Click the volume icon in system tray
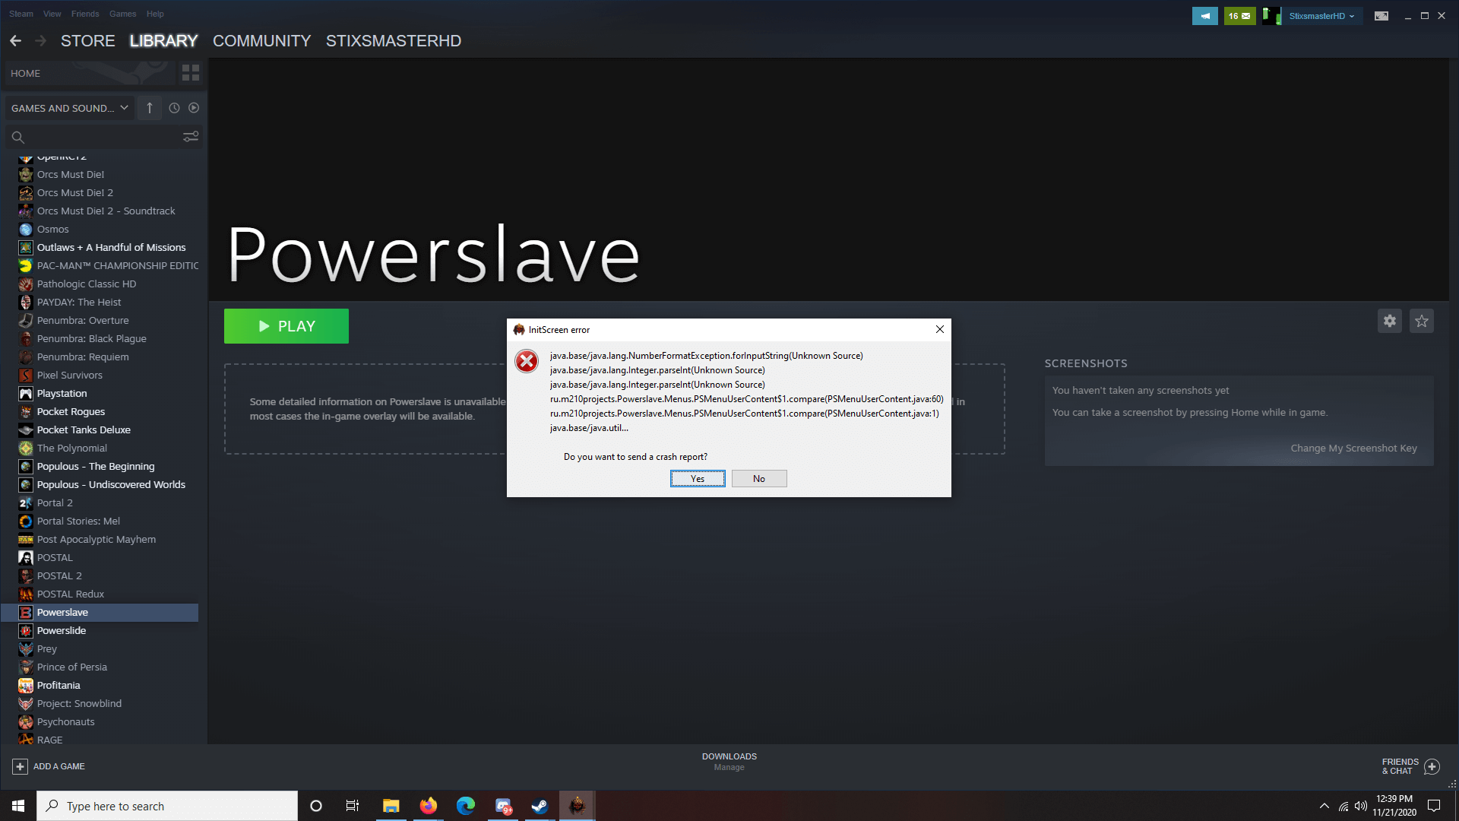The width and height of the screenshot is (1459, 821). click(1360, 806)
